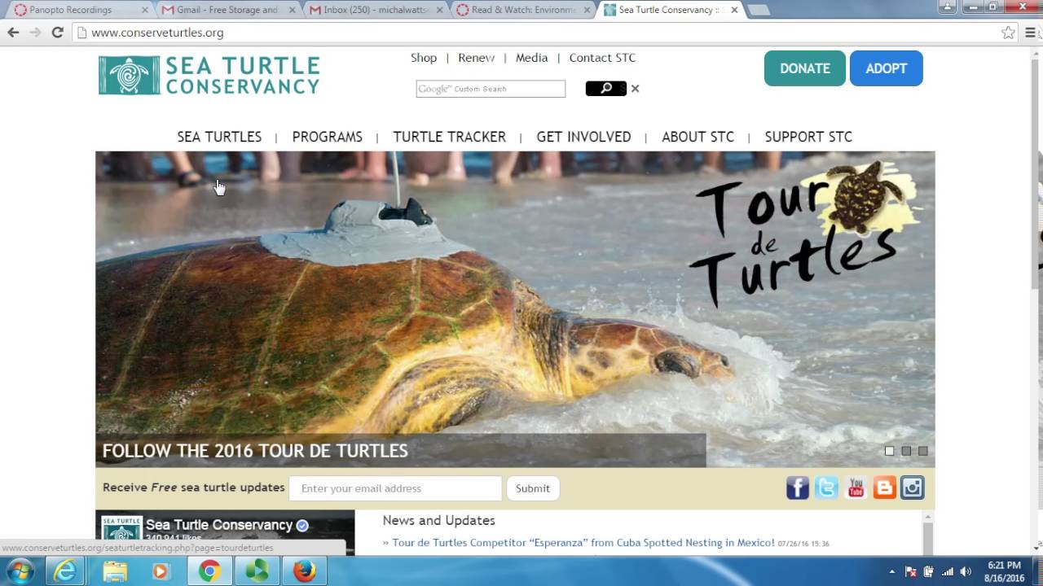1043x586 pixels.
Task: Select the third slideshow indicator dot
Action: pos(923,451)
